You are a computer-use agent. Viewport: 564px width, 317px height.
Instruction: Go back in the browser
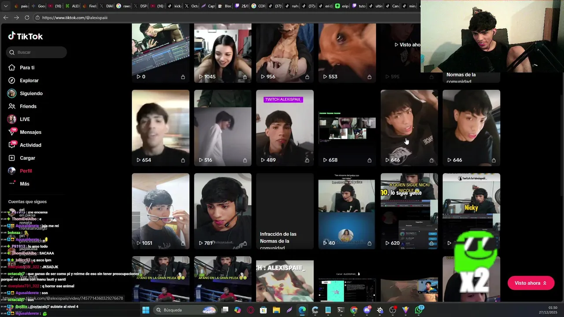[x=6, y=18]
